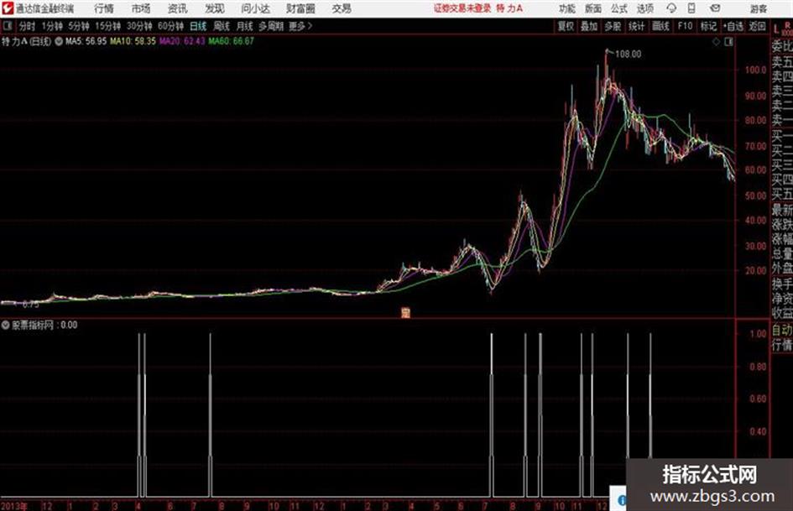The width and height of the screenshot is (793, 511).
Task: Open the F10 company info
Action: coord(685,26)
